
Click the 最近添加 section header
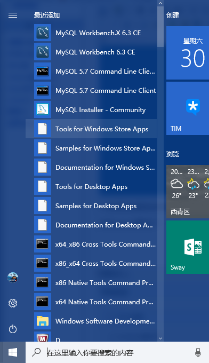coord(47,15)
